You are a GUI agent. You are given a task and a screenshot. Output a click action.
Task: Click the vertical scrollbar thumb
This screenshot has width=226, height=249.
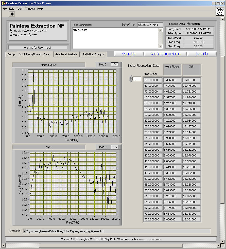point(222,130)
